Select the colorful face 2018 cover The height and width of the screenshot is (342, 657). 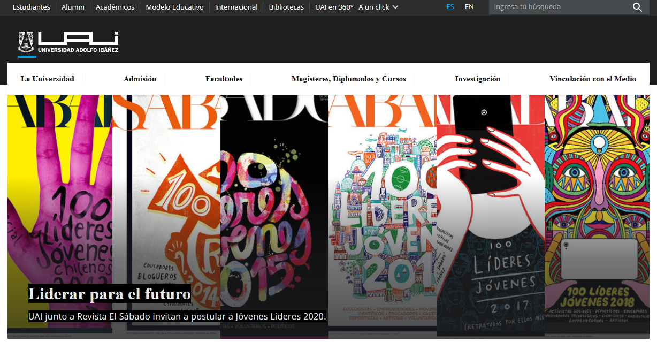click(x=597, y=216)
